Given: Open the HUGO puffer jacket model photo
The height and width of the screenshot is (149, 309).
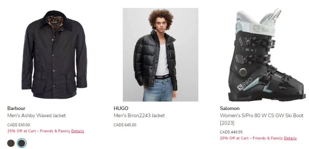Looking at the screenshot, I should (x=161, y=55).
